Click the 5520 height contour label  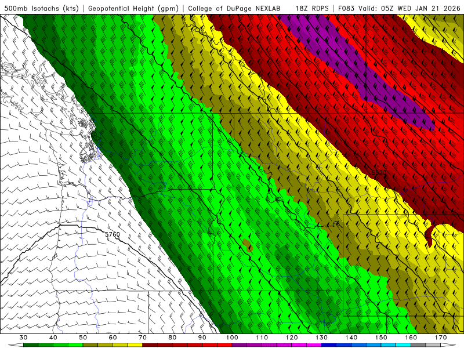pyautogui.click(x=379, y=172)
